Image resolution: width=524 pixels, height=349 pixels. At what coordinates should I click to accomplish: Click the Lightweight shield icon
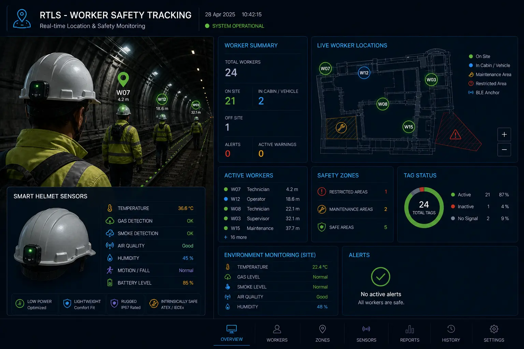[x=67, y=303]
